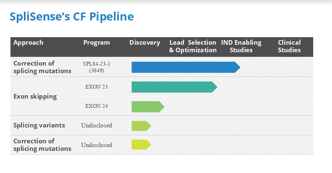The width and height of the screenshot is (332, 173).
Task: Click the "IND Enabling Studies" header
Action: (x=241, y=46)
